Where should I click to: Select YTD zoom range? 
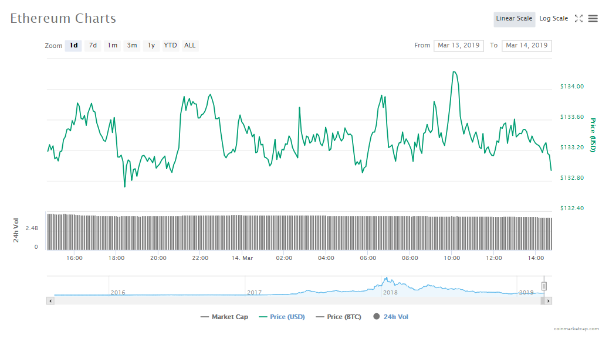point(170,46)
